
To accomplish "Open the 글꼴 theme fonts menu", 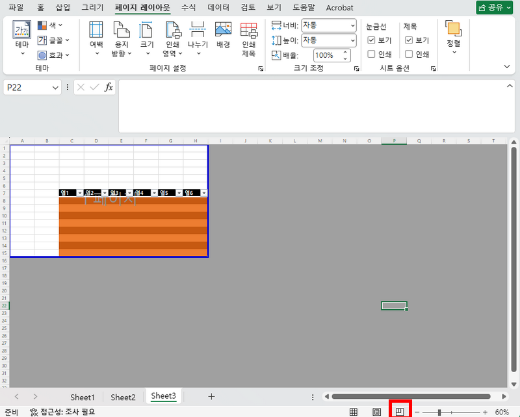I will 53,40.
